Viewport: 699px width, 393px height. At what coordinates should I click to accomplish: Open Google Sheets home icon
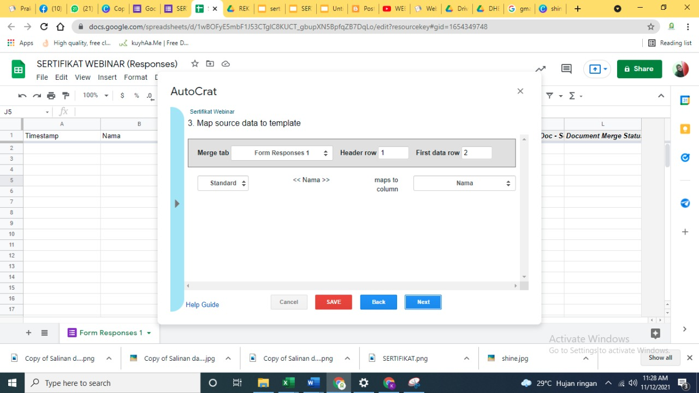(x=19, y=69)
